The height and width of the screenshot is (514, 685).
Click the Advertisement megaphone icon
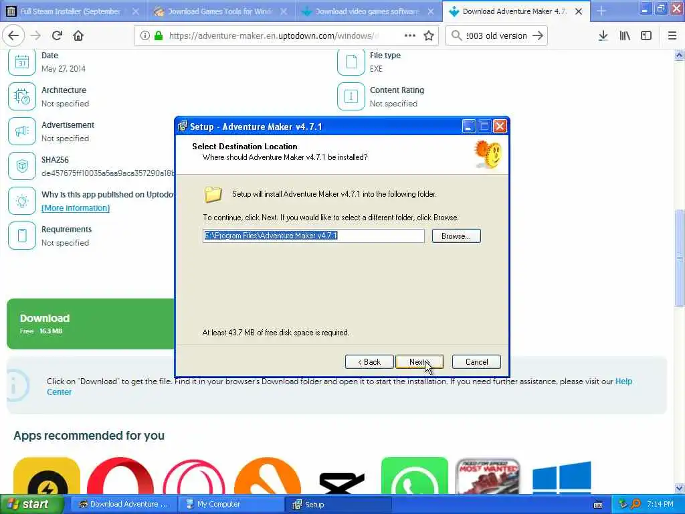22,131
